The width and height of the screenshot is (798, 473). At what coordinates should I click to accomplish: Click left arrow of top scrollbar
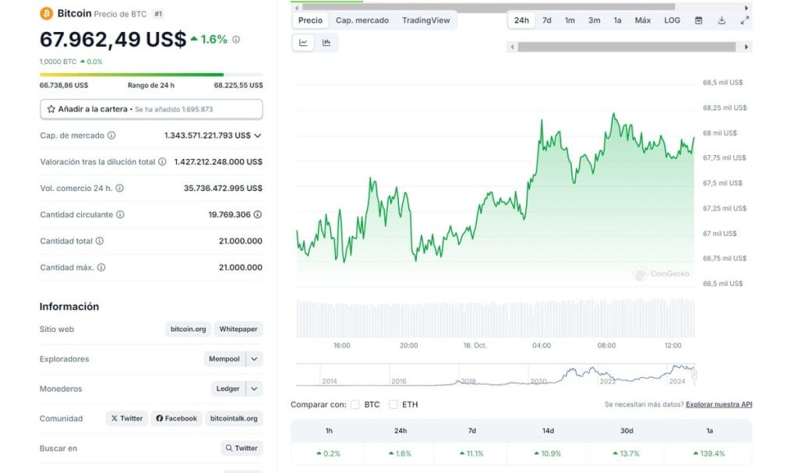[x=297, y=8]
